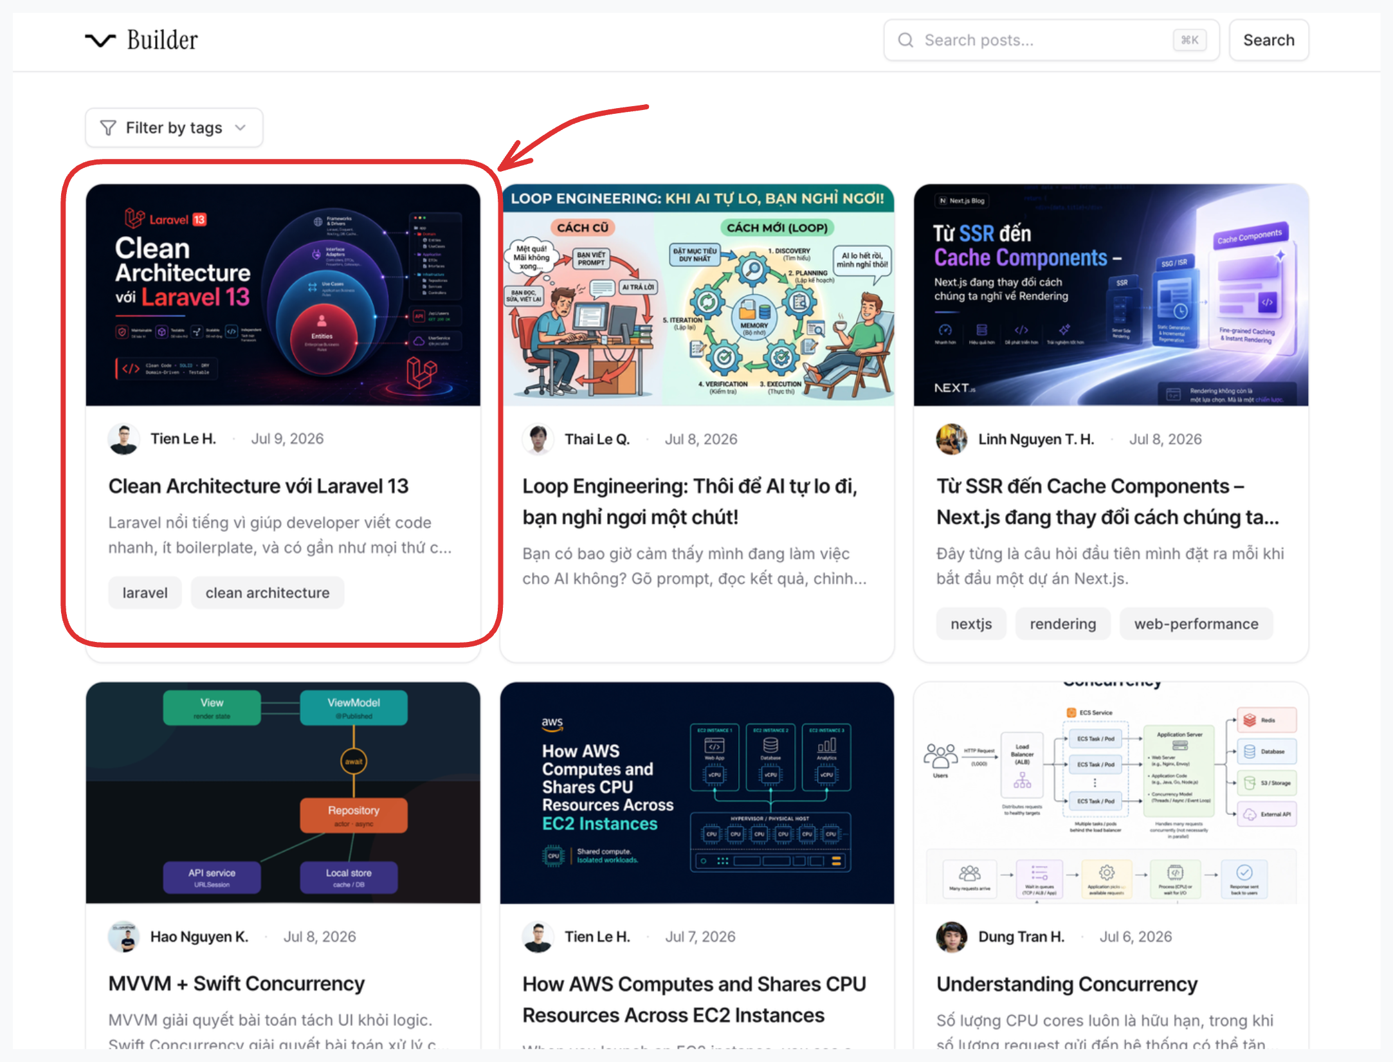Open Clean Architecture với Laravel 13 post title

coord(259,486)
